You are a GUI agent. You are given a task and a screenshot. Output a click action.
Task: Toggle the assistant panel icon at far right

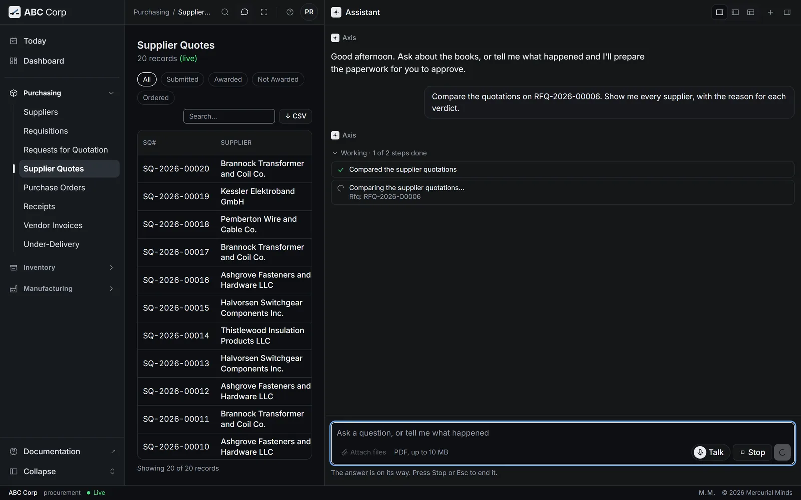(x=787, y=12)
